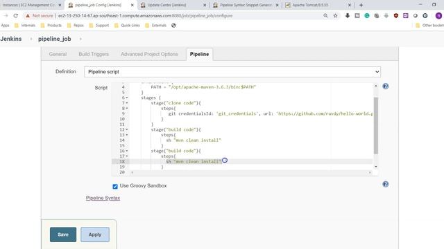Viewport: 444px width, 249px height.
Task: Open Apps bookmarks shortcut
Action: 5,26
